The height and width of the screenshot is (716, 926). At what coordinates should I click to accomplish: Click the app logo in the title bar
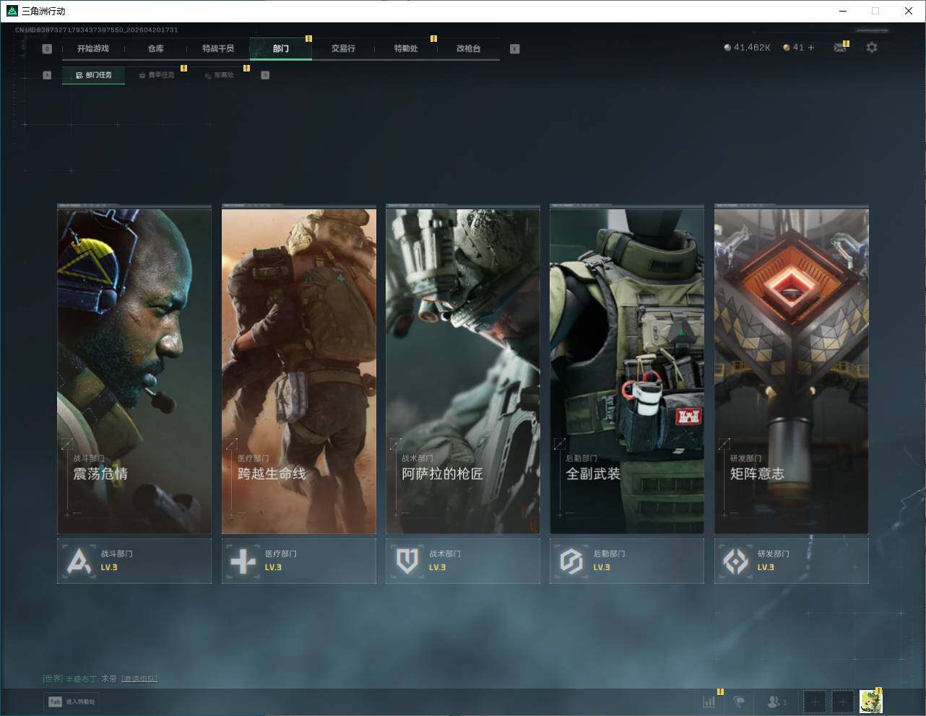[12, 11]
